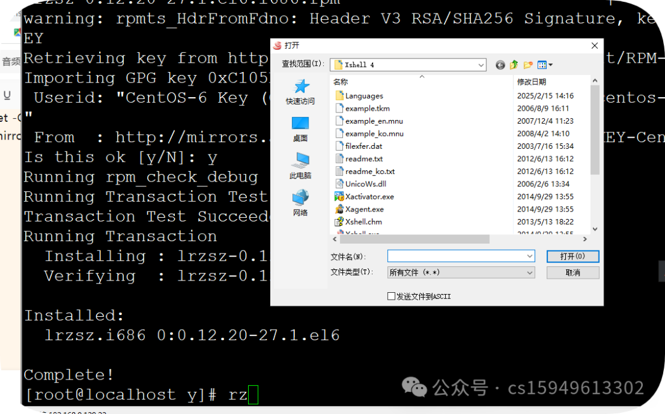Click the date 2013/5/13 18:22
The height and width of the screenshot is (414, 665).
pyautogui.click(x=546, y=221)
